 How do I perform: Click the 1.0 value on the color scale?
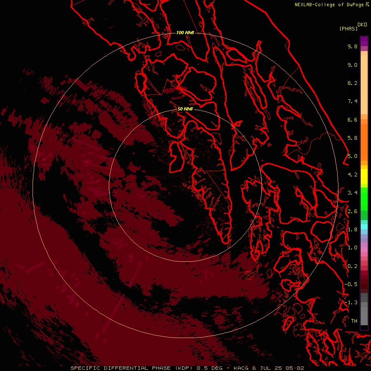[x=352, y=248]
